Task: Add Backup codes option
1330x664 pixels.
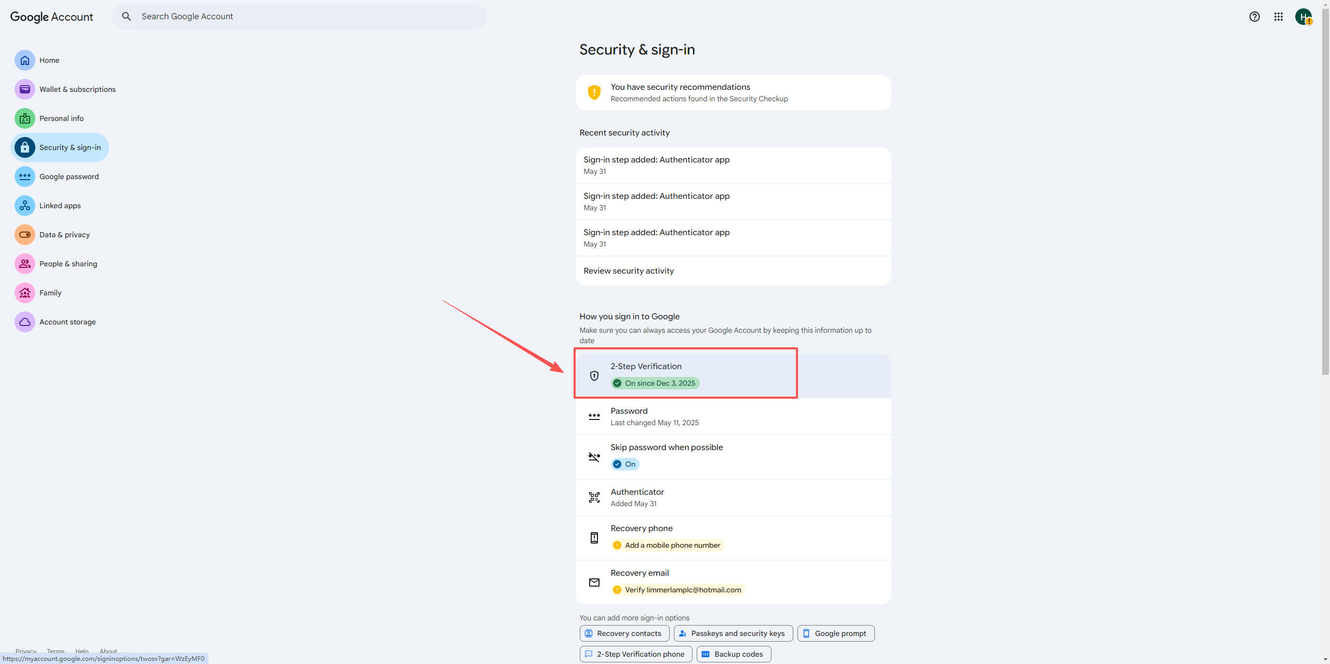Action: 734,654
